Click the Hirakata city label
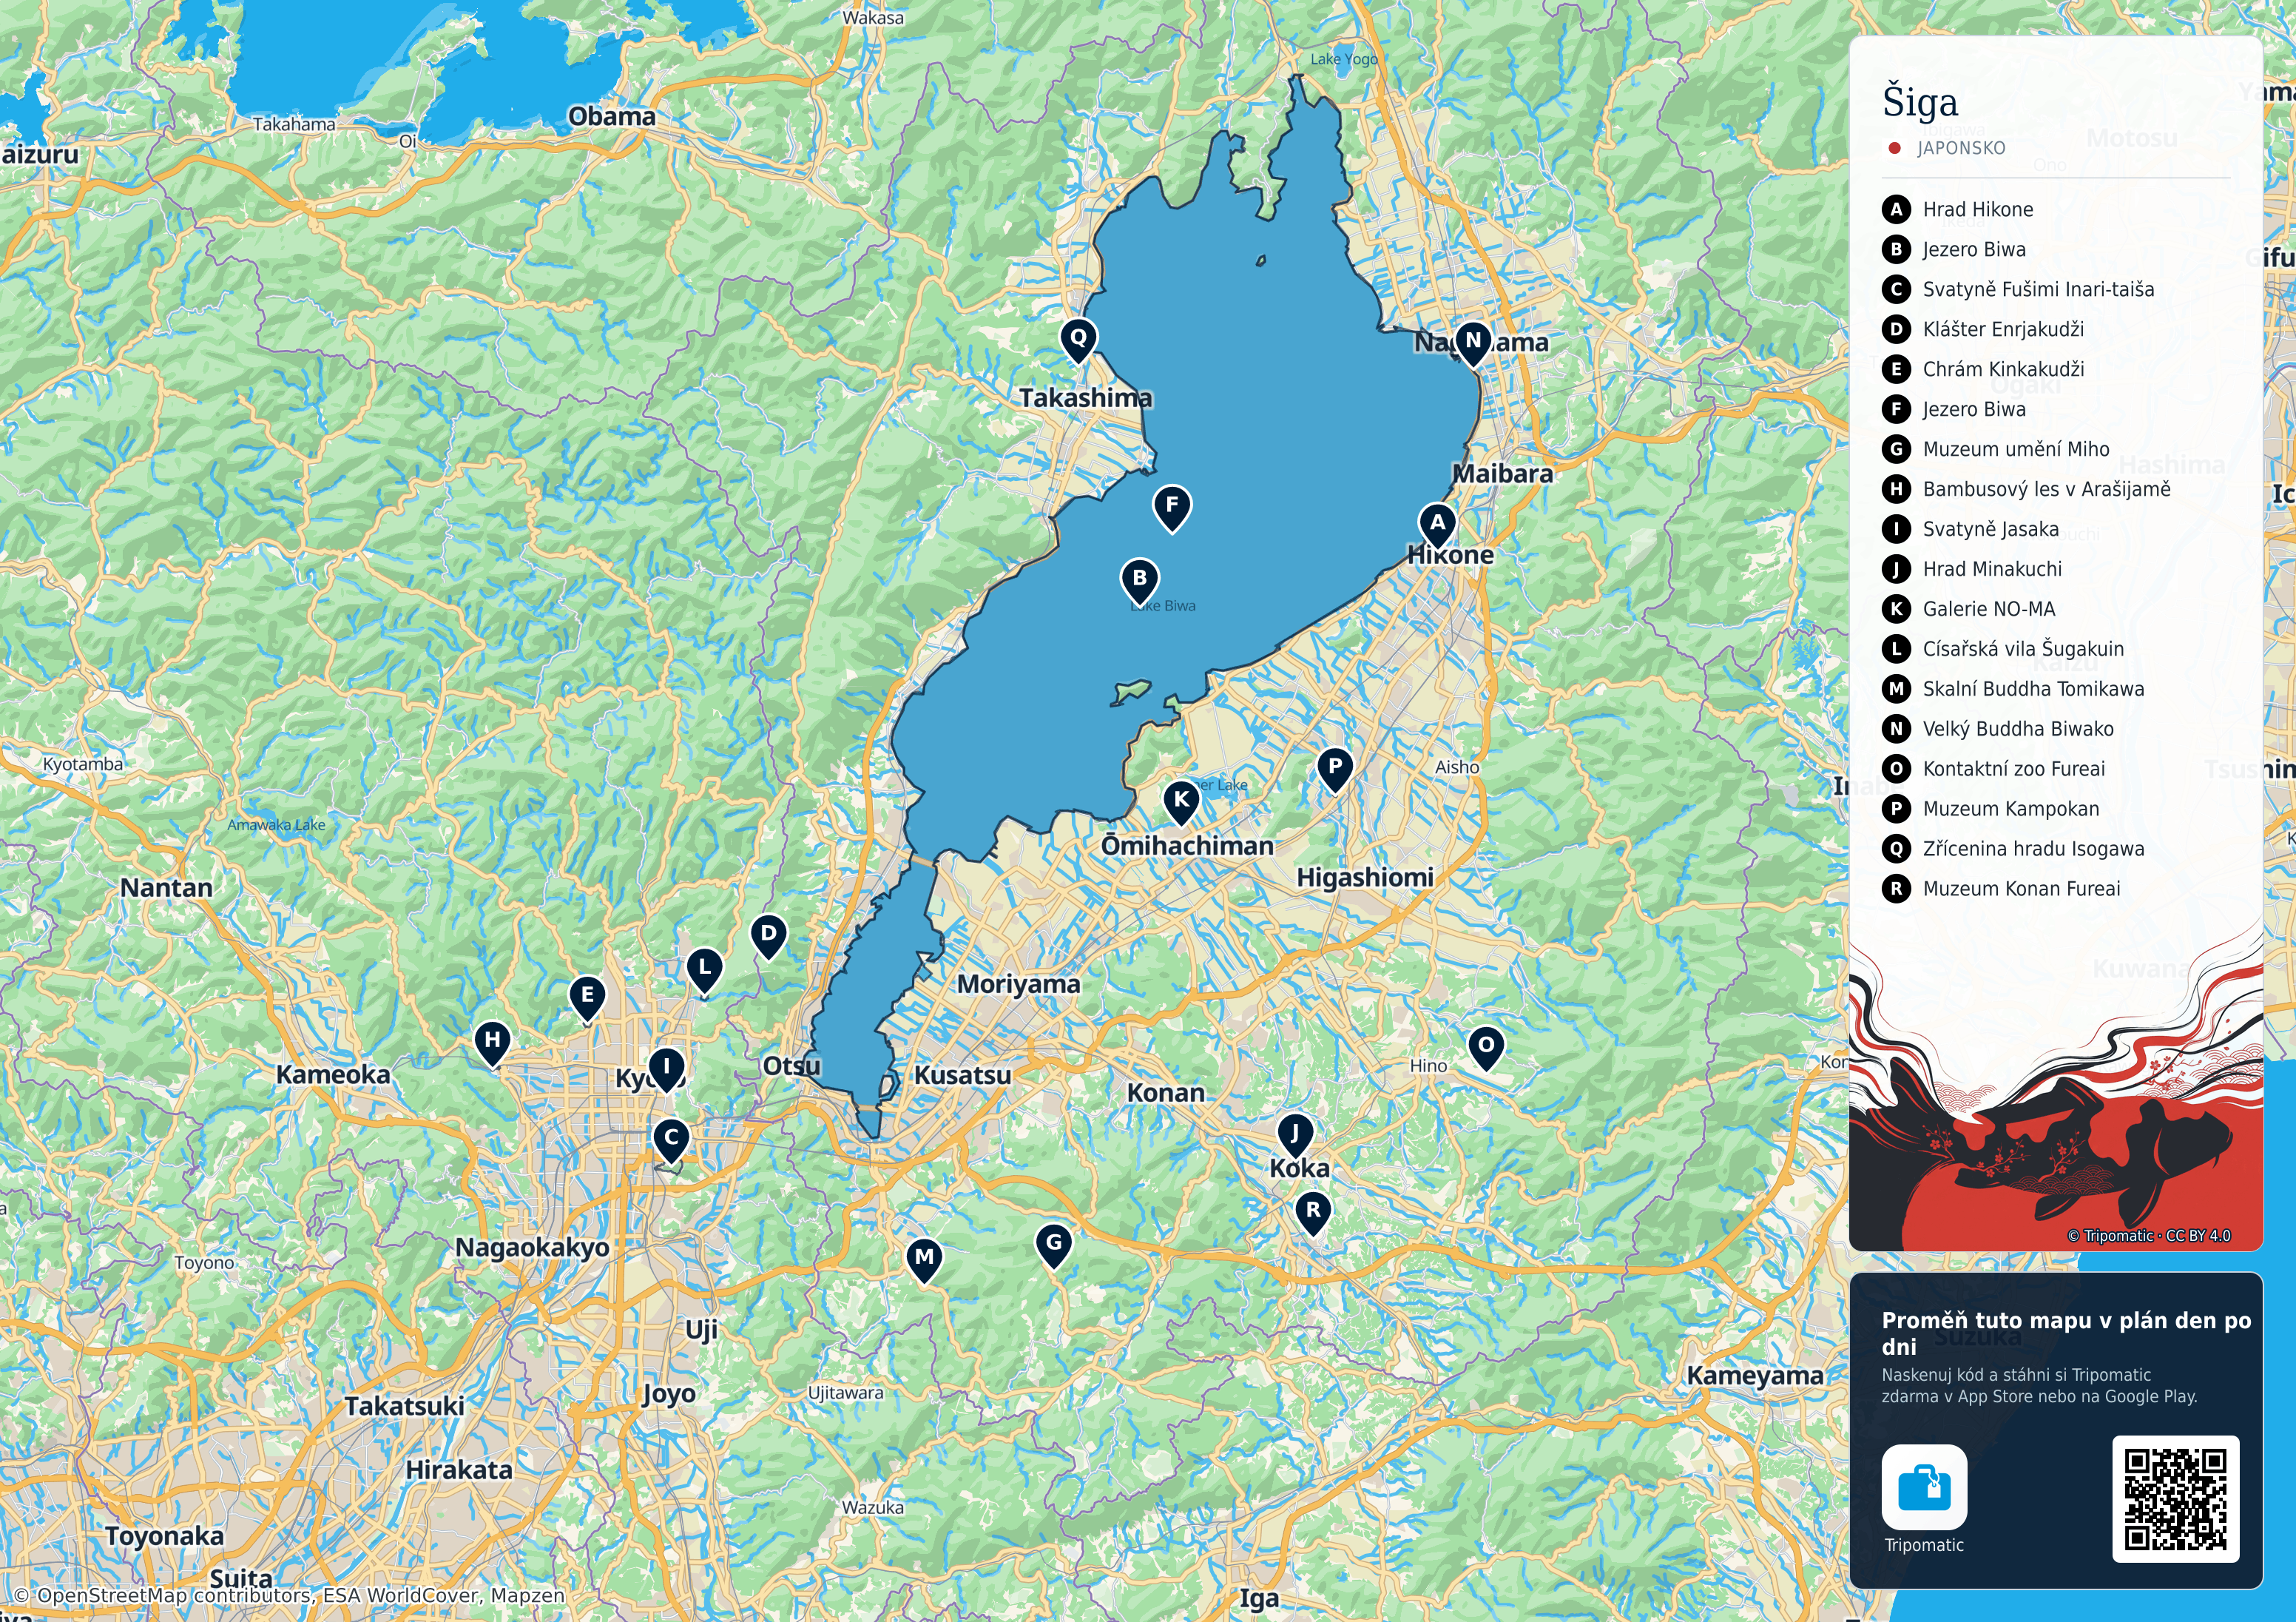Screen dimensions: 2296x1622 [459, 1470]
